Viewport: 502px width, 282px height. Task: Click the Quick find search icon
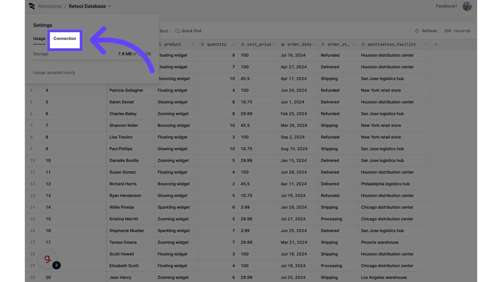[x=177, y=31]
